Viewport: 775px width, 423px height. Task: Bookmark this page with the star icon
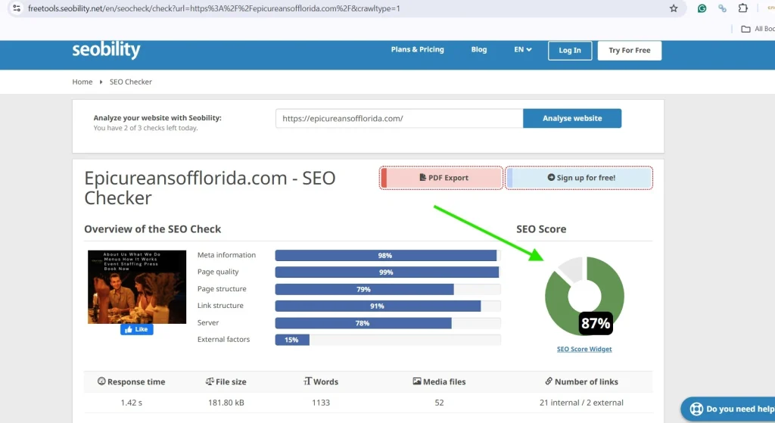point(674,8)
